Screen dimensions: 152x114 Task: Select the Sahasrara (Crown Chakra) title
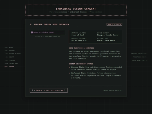coord(76,9)
